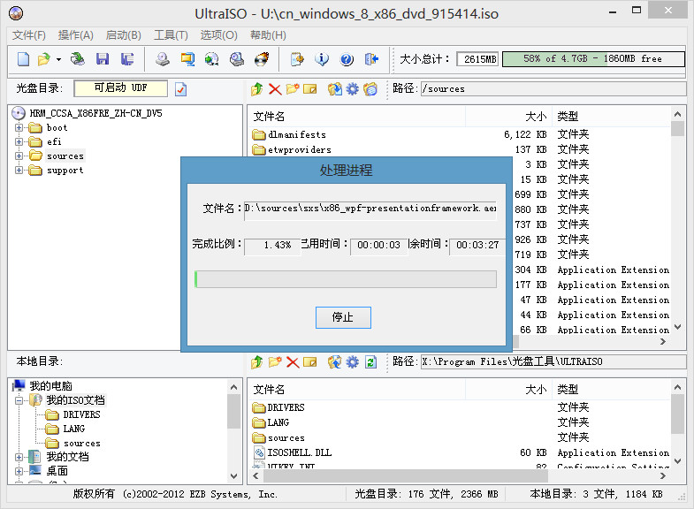Screen dimensions: 694x509
Task: Click down arrow of disc file list scrollbar
Action: pyautogui.click(x=677, y=327)
